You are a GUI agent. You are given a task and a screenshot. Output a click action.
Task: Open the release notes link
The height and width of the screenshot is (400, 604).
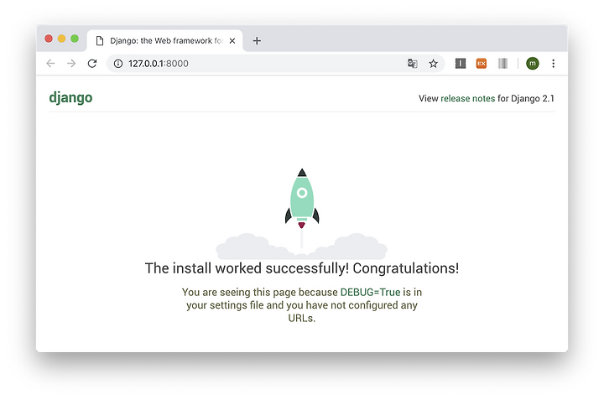467,99
